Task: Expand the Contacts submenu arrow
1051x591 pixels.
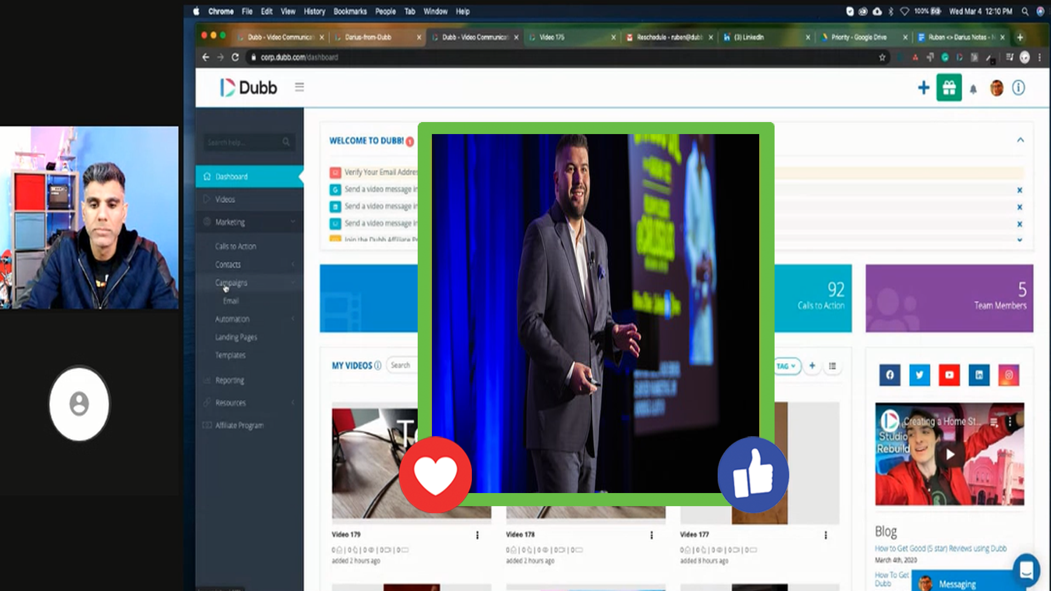Action: (x=293, y=264)
